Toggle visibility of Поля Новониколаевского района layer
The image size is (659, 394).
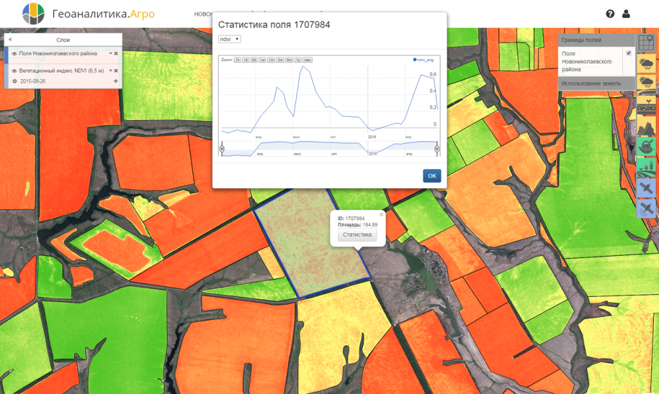pos(14,54)
